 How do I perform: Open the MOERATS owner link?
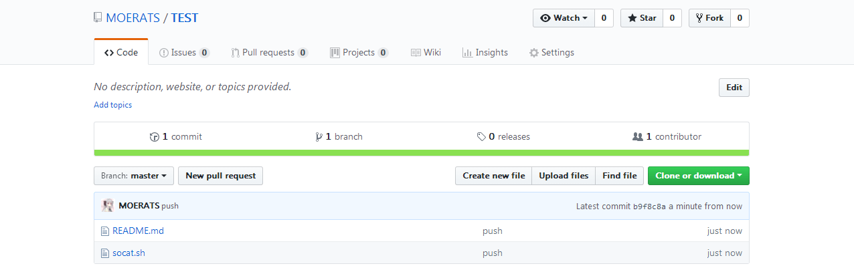pyautogui.click(x=133, y=18)
